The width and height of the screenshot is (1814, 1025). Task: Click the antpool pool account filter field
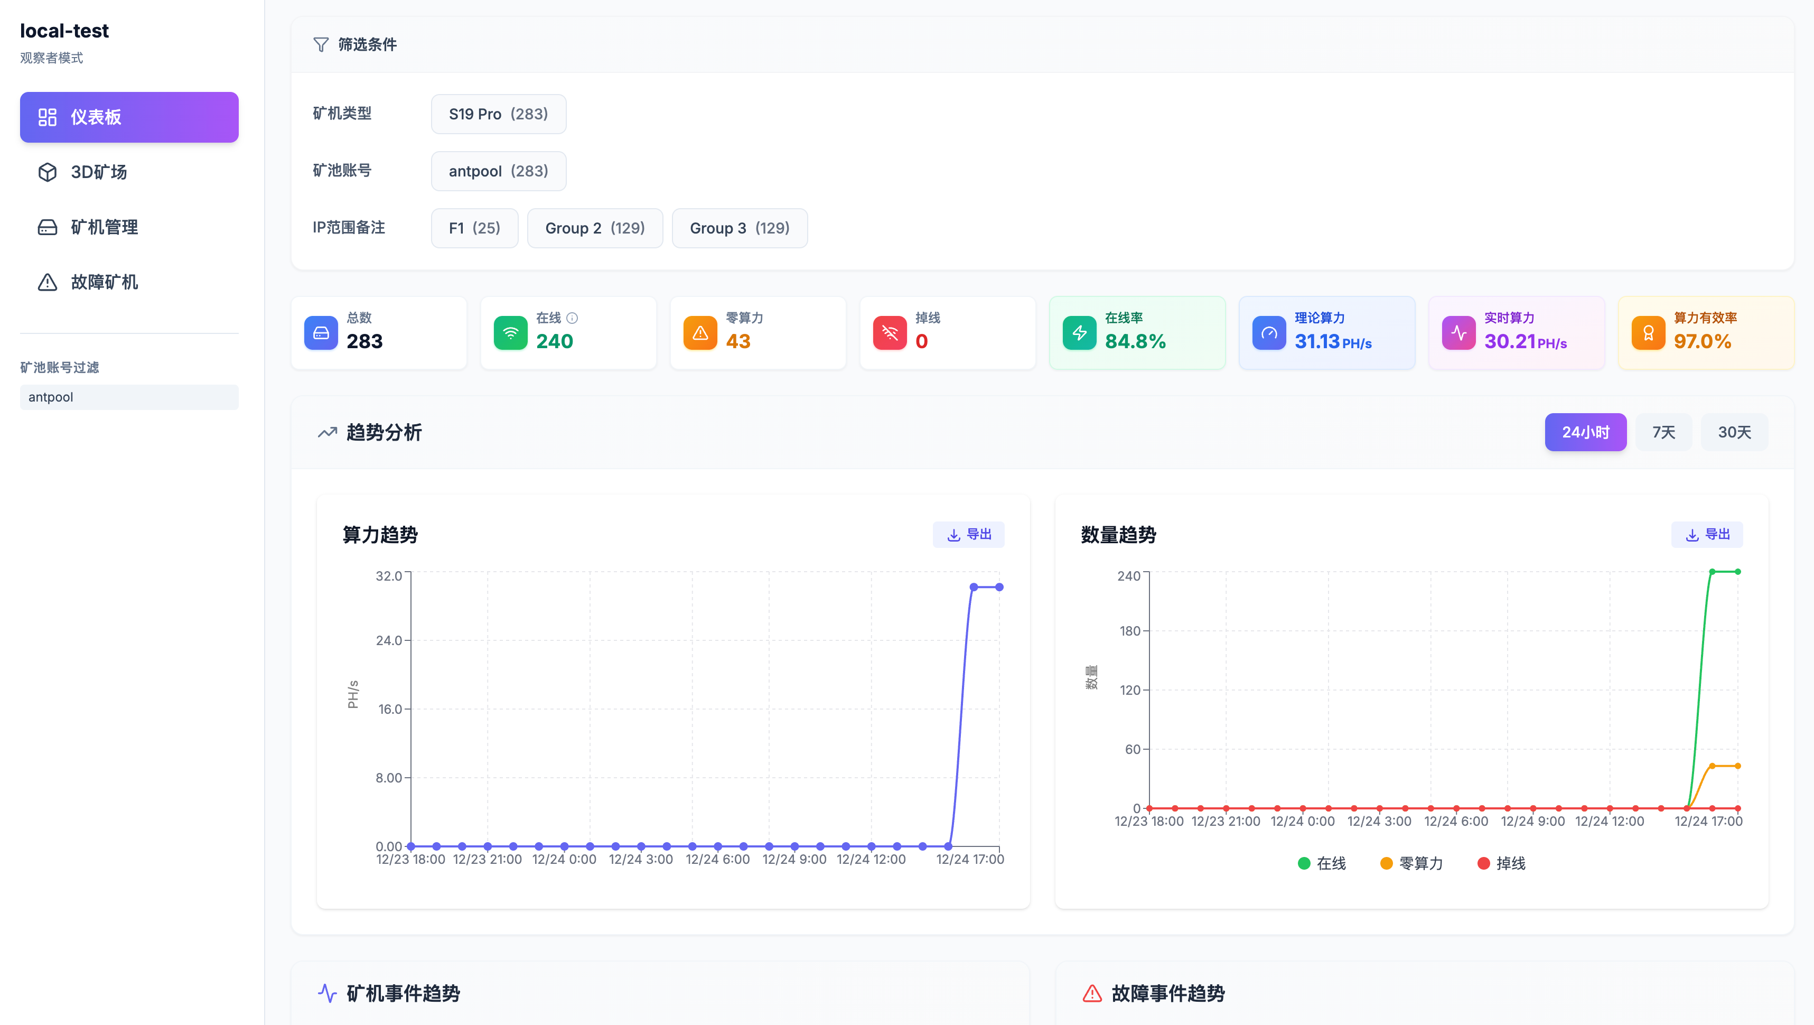pos(129,397)
